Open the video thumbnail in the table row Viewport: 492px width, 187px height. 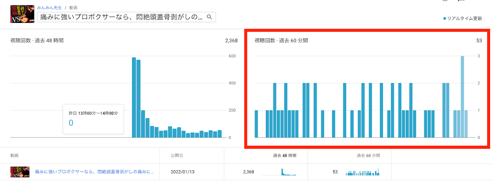click(x=20, y=172)
